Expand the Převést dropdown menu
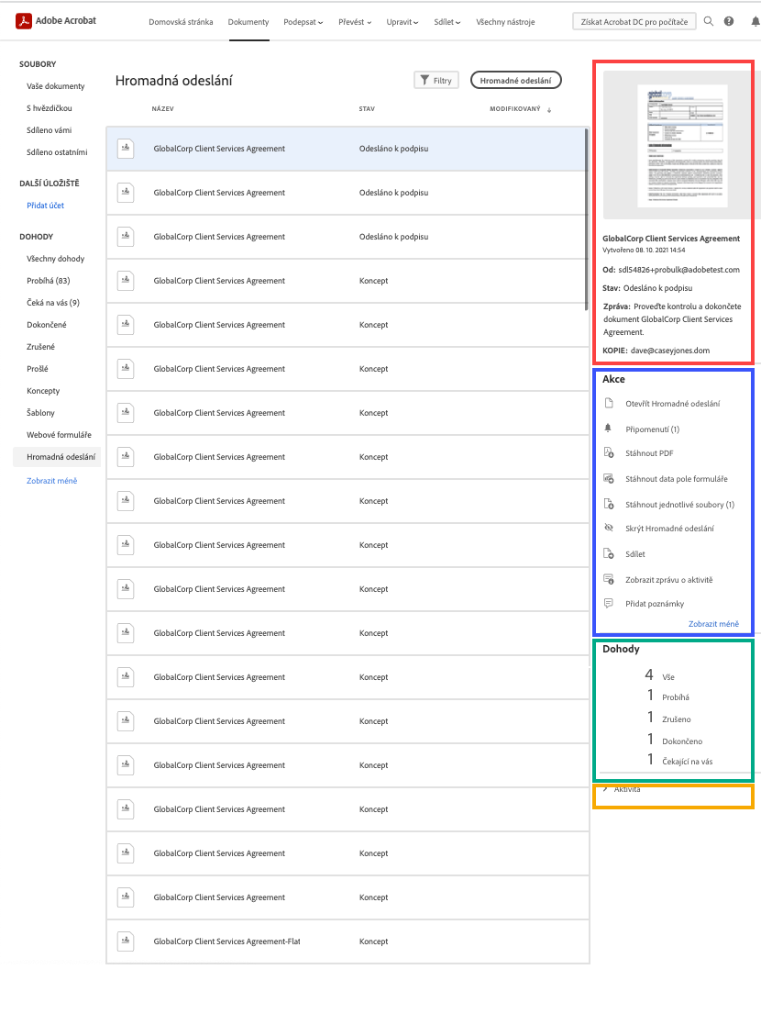 click(355, 22)
